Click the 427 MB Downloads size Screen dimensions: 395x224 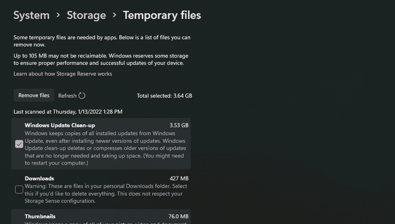[x=179, y=179]
